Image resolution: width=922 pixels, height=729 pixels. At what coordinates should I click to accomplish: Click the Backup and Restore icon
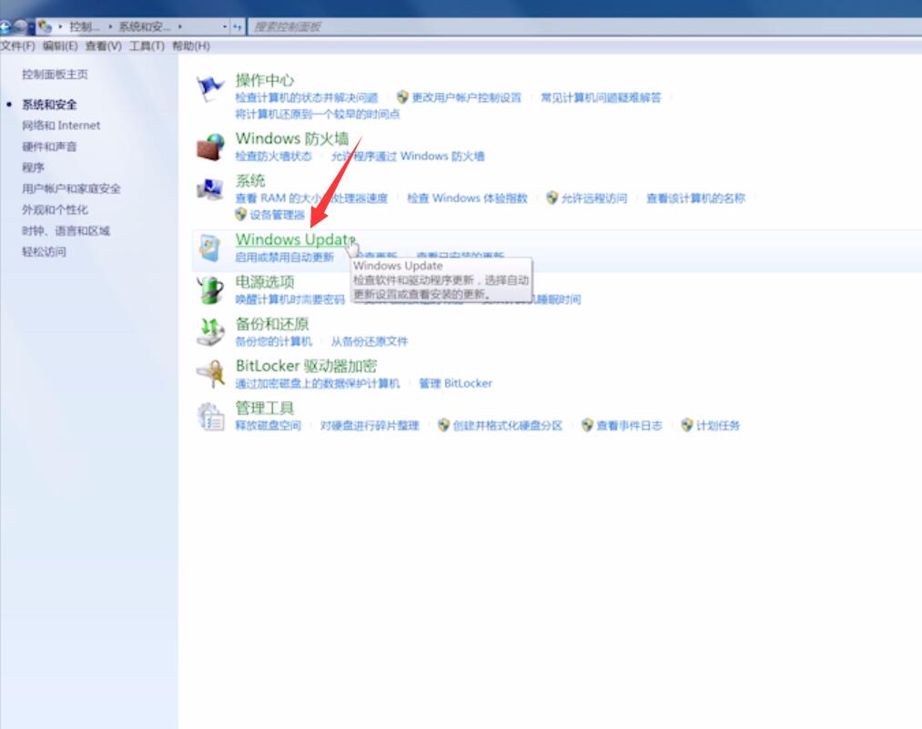(x=210, y=332)
